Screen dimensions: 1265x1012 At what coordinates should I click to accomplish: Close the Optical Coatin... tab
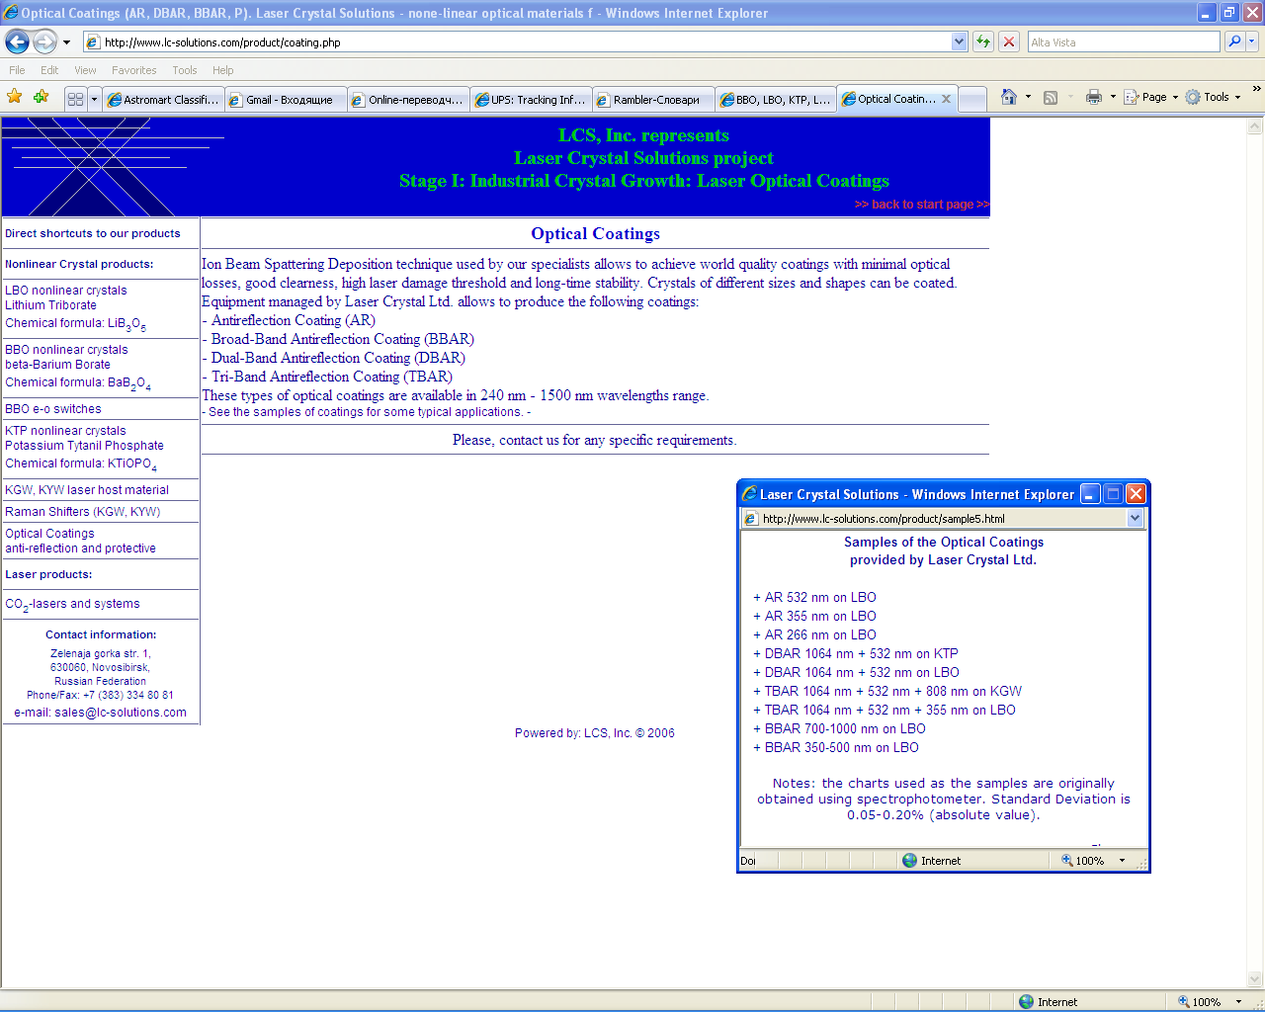[x=946, y=99]
